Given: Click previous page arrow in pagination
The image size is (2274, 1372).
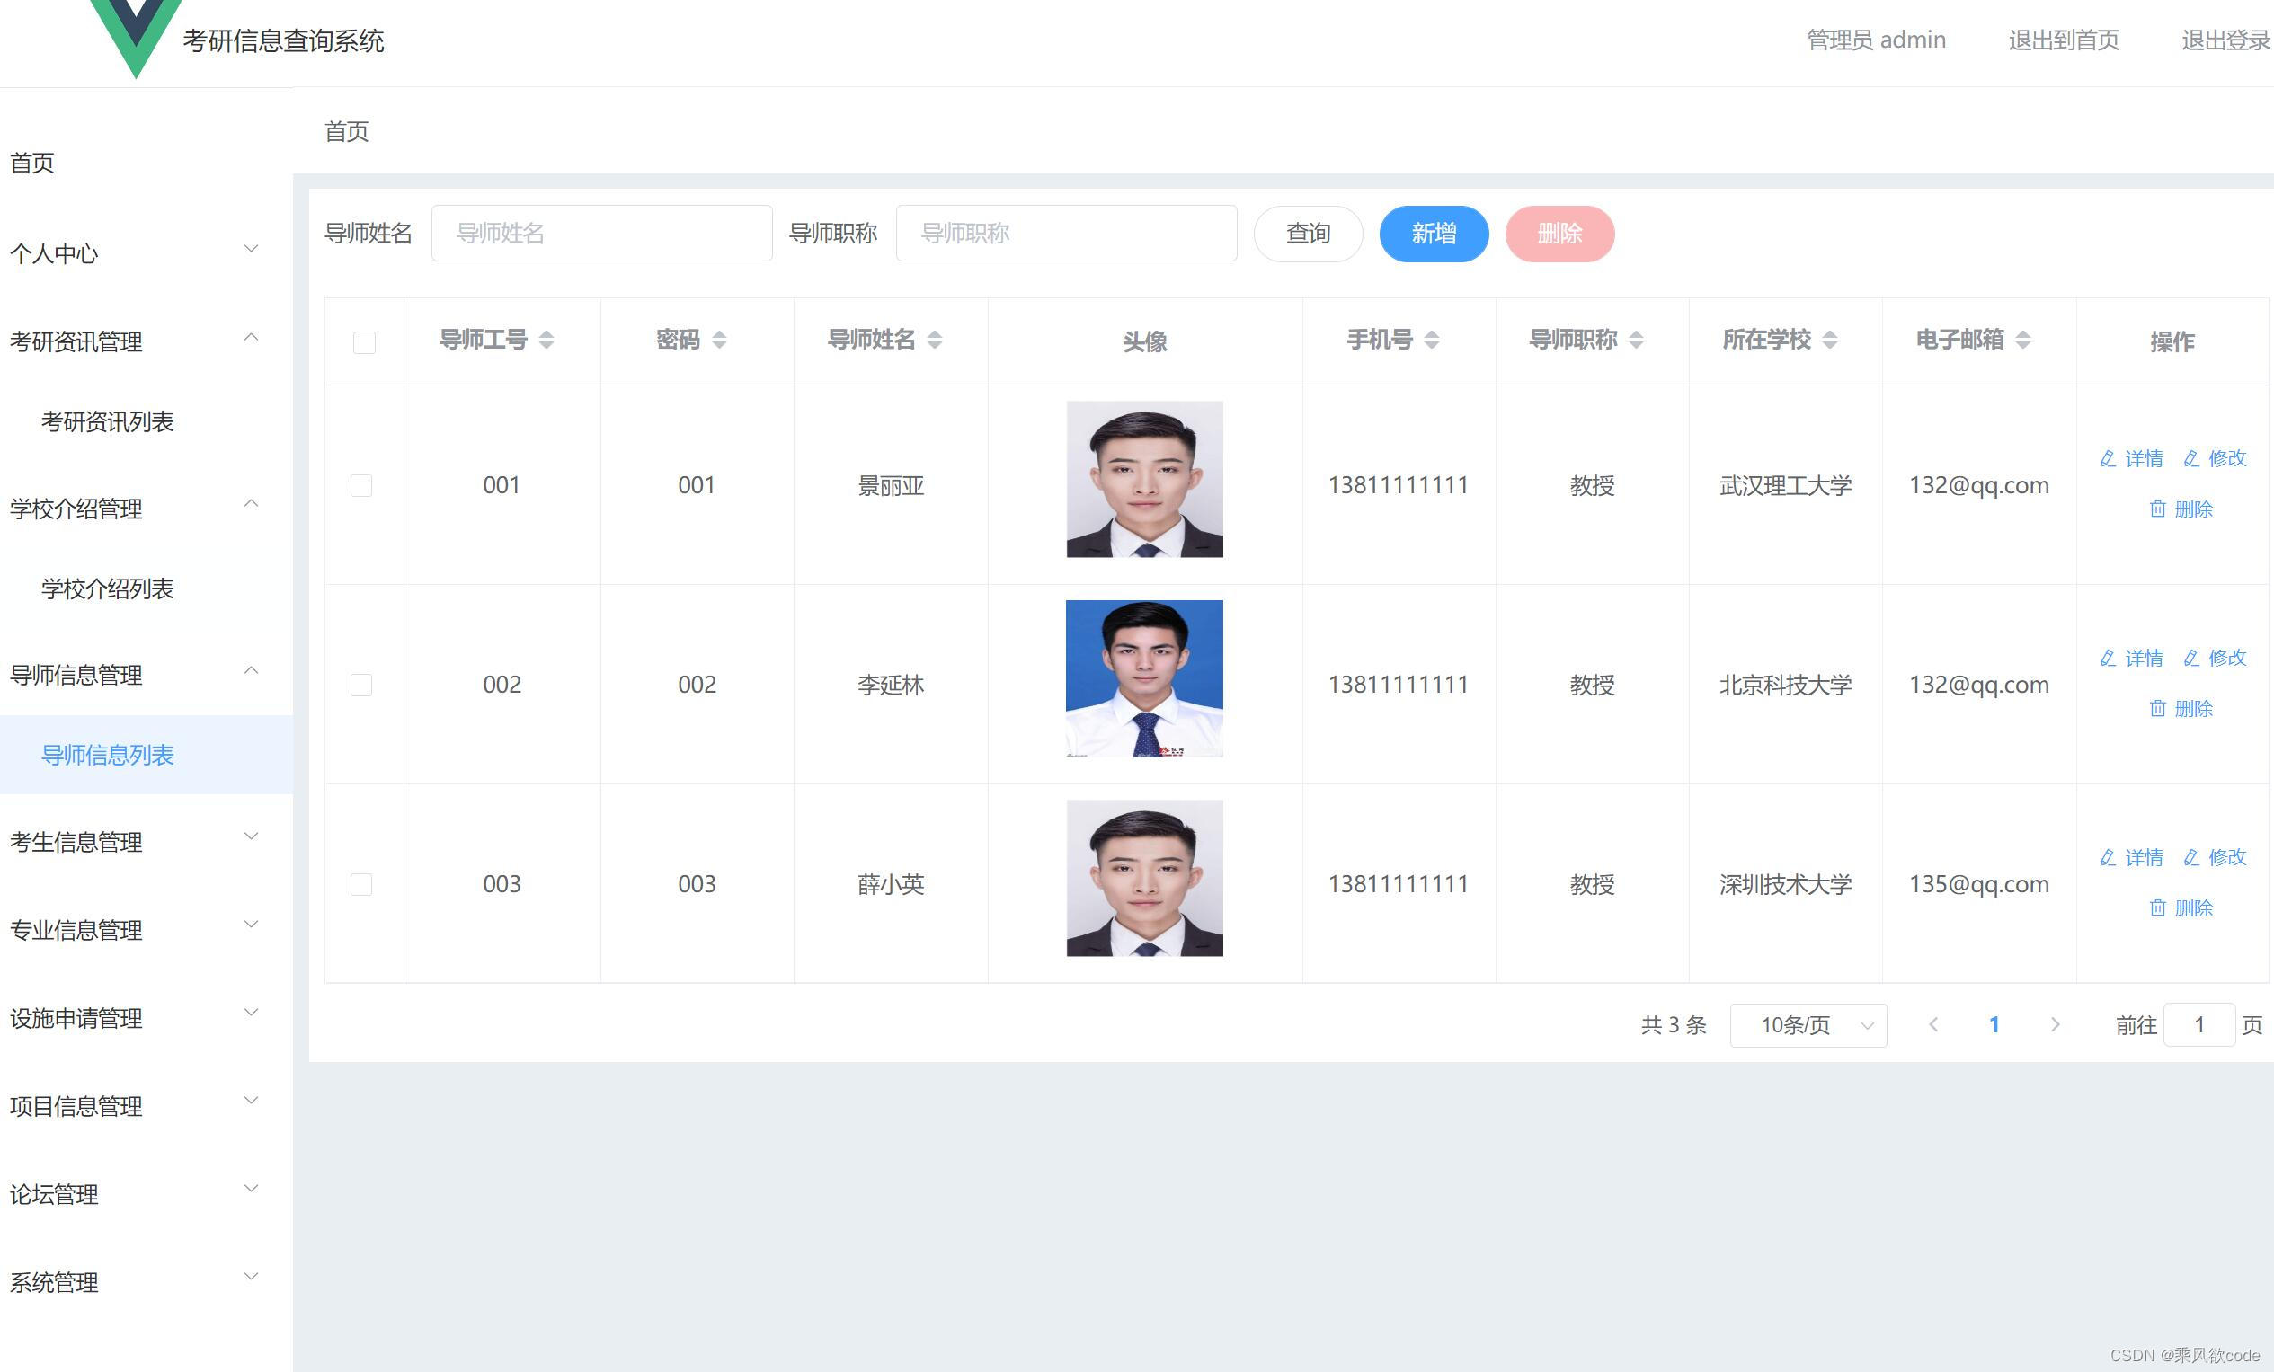Looking at the screenshot, I should [x=1933, y=1024].
